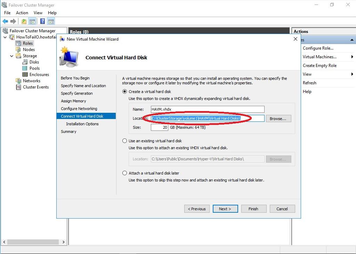Click the Cluster Events icon

point(18,87)
